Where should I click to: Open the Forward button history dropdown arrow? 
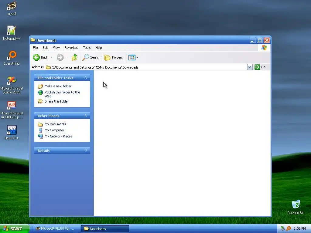click(x=67, y=57)
